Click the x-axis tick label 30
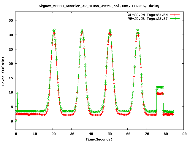The width and height of the screenshot is (190, 142). coord(72,134)
